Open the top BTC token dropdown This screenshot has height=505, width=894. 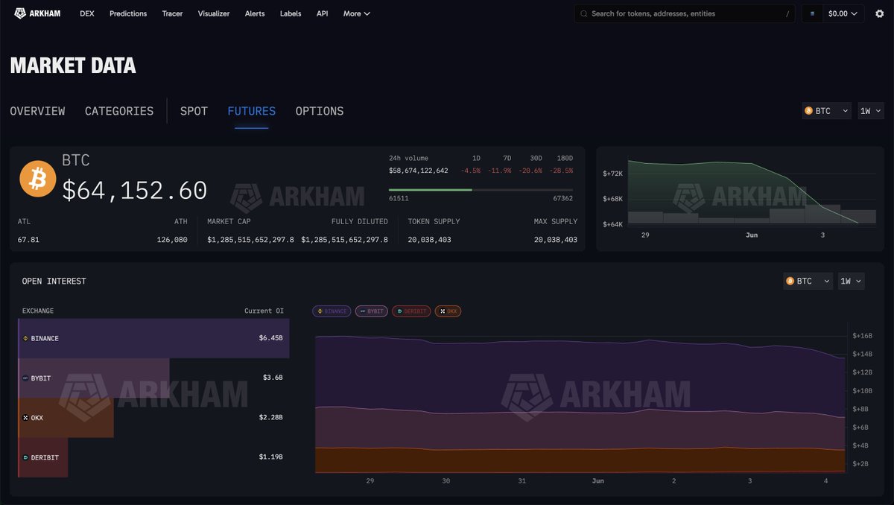826,111
